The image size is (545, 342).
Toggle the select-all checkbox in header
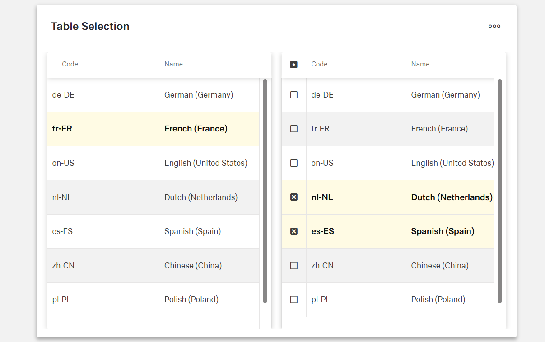coord(293,64)
